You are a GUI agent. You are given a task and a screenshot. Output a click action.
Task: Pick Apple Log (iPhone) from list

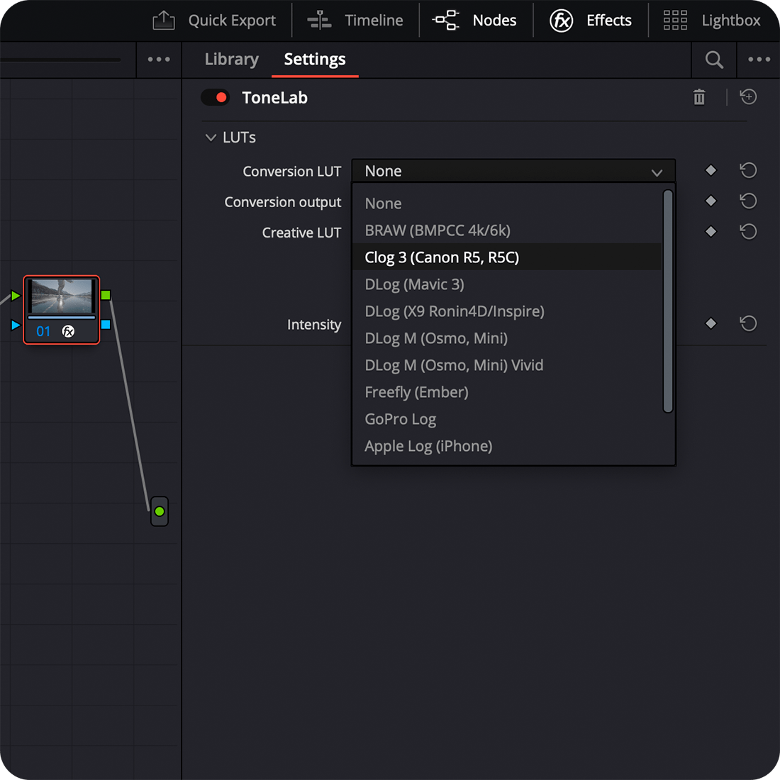[428, 446]
